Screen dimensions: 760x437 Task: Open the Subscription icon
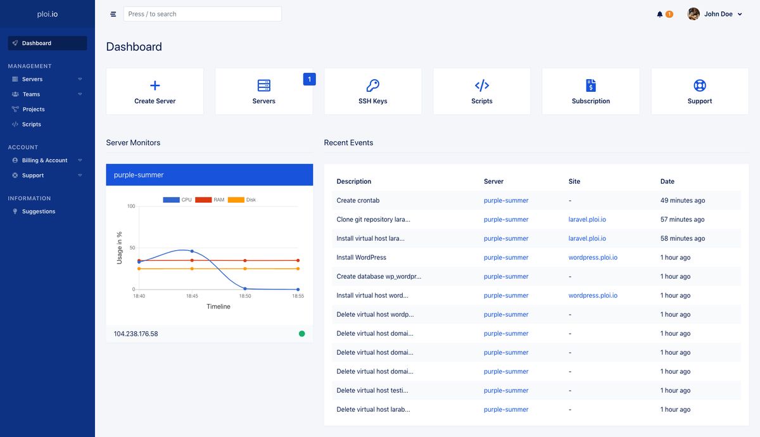coord(590,84)
